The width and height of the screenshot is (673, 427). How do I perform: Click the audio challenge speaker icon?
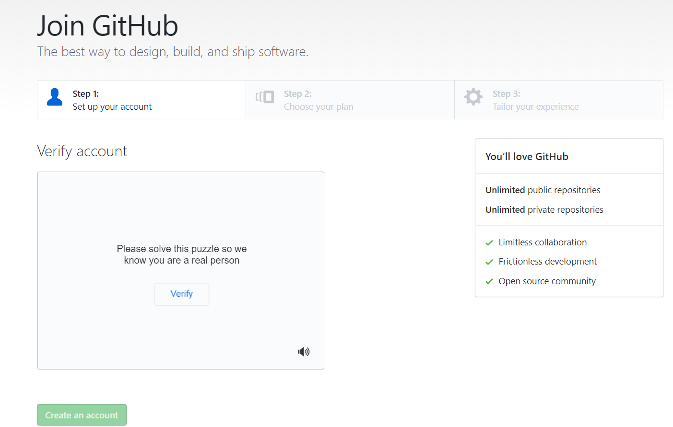[304, 352]
